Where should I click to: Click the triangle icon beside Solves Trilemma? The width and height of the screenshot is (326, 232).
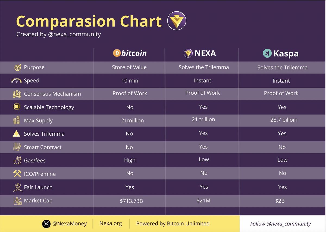click(x=17, y=134)
